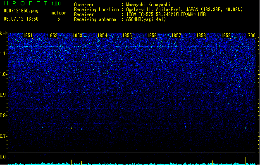Viewport: 260px width, 165px height.
Task: Click the 1657 time marker
Action: pyautogui.click(x=176, y=35)
